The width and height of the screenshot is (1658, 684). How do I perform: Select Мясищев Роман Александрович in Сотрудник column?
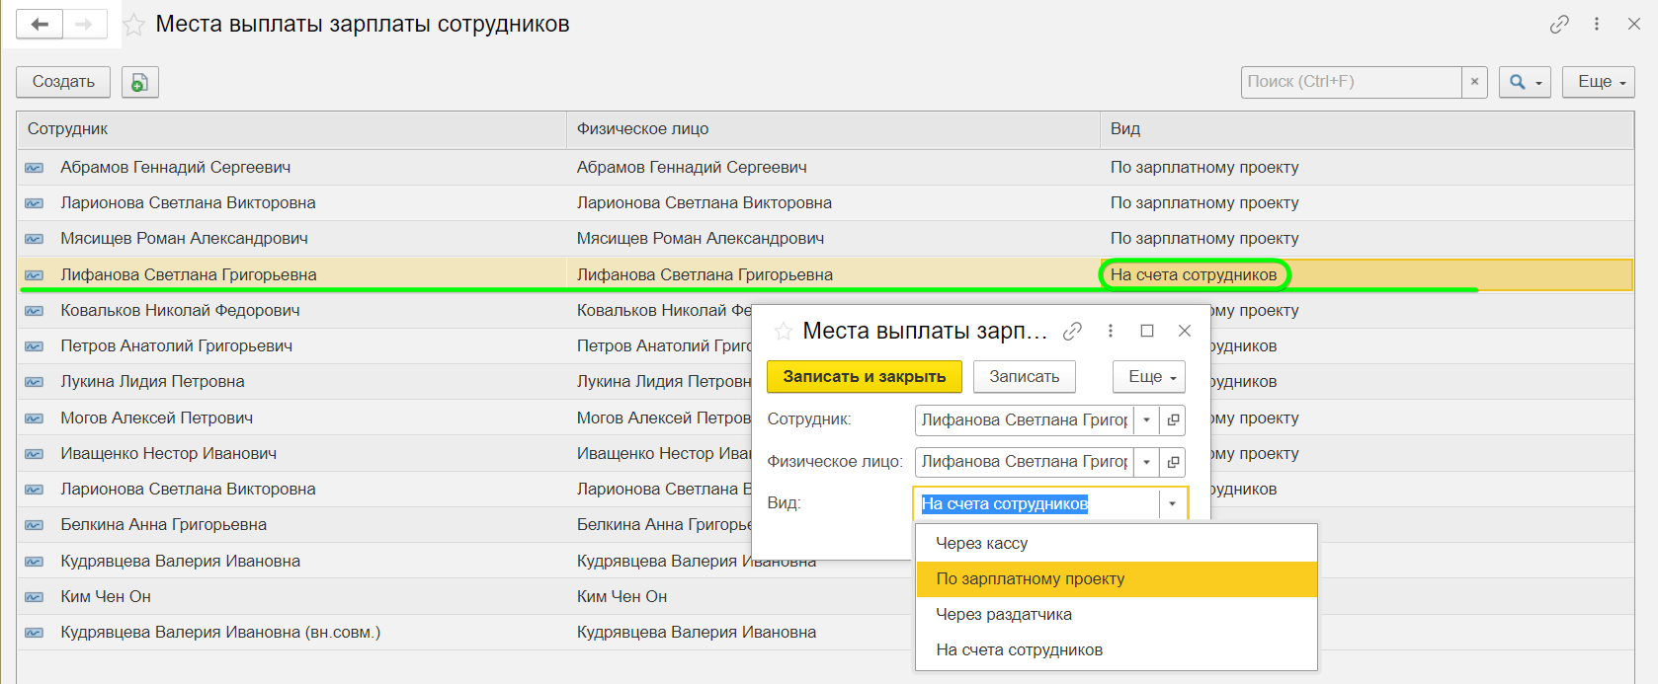coord(185,239)
